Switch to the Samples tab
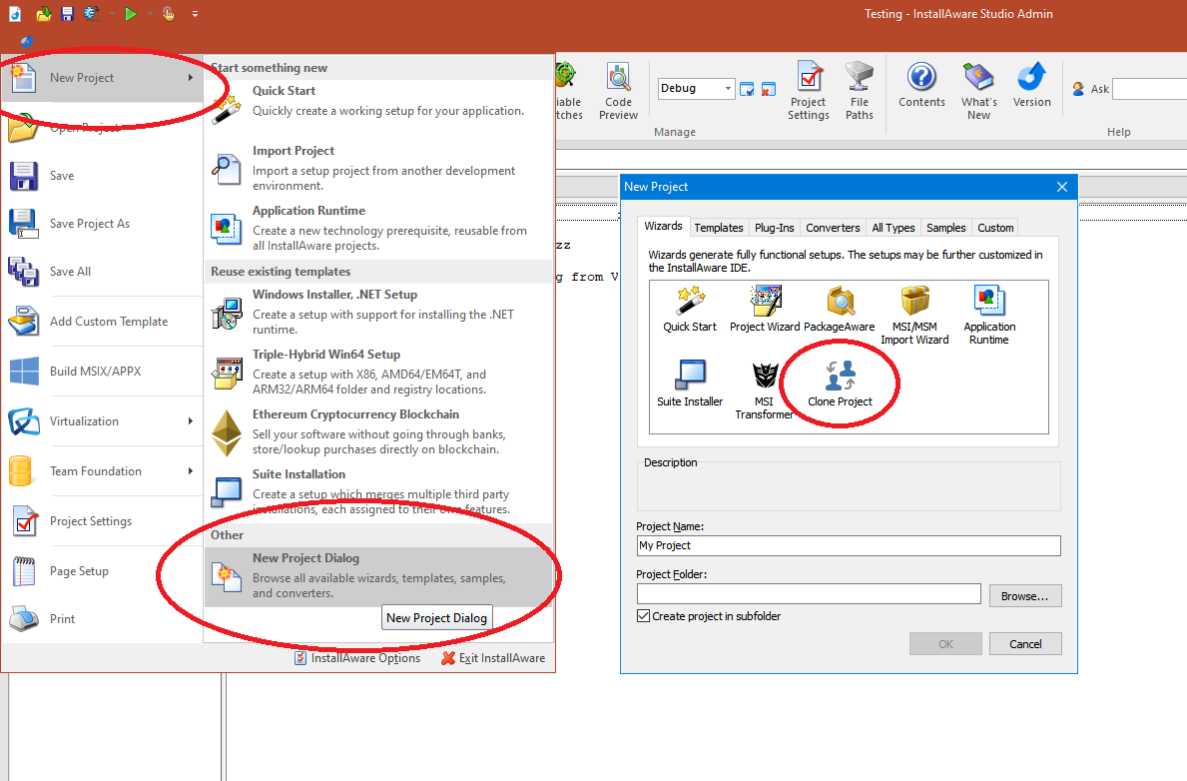The height and width of the screenshot is (781, 1187). tap(946, 228)
